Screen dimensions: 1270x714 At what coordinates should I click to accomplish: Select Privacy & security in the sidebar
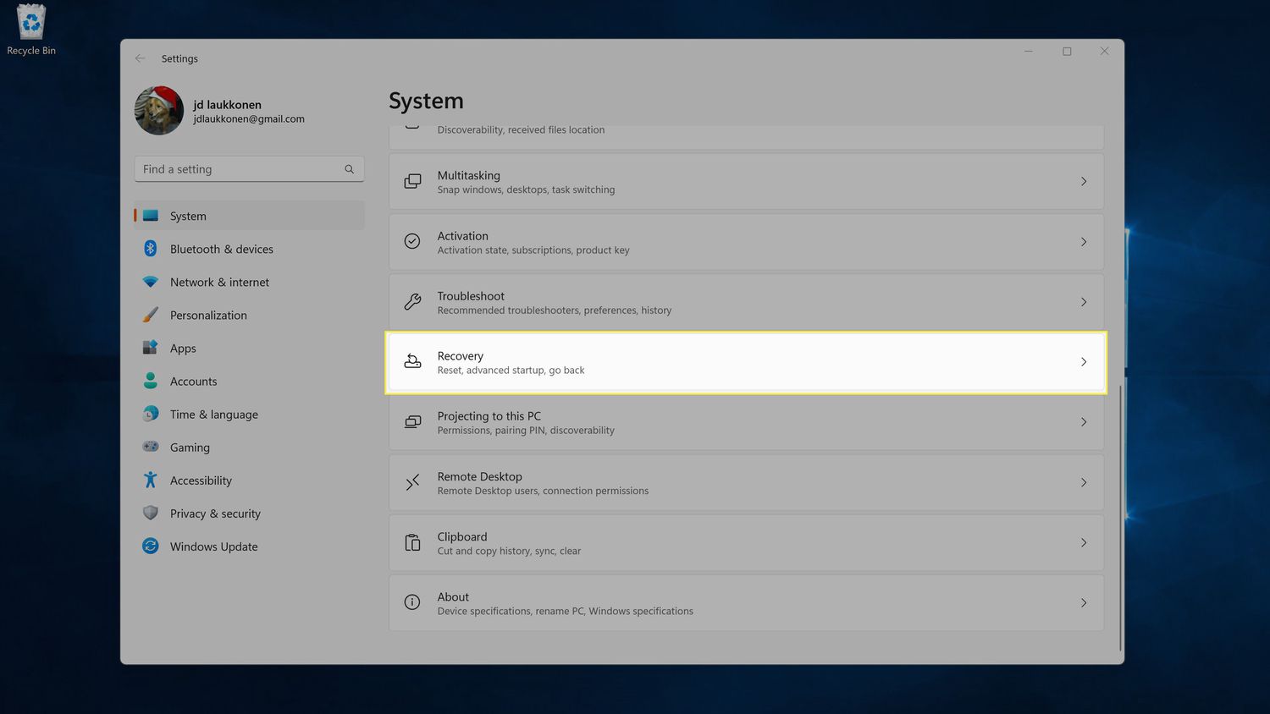click(x=215, y=514)
